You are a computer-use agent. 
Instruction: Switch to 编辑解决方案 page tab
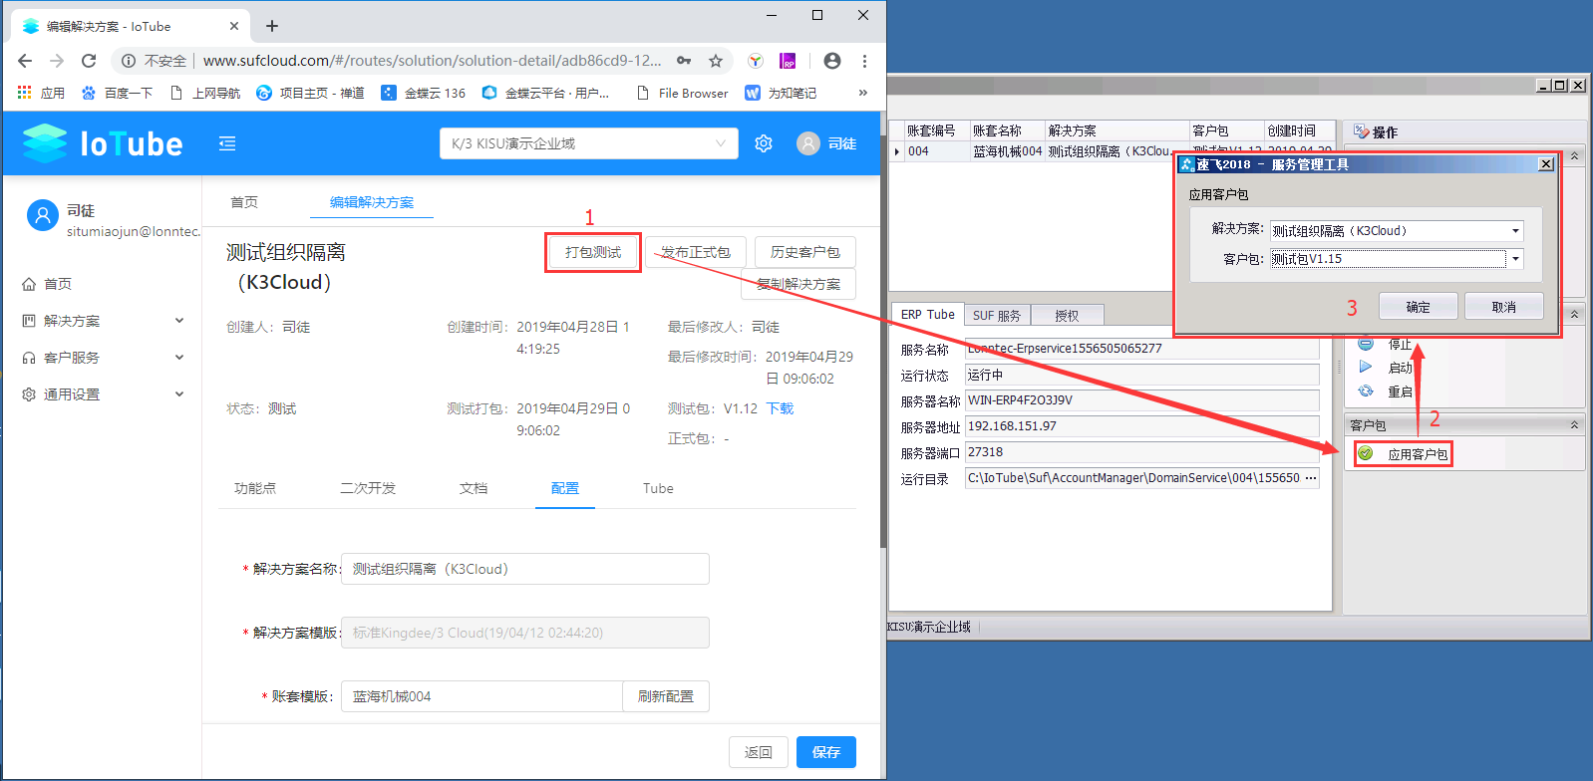click(372, 202)
